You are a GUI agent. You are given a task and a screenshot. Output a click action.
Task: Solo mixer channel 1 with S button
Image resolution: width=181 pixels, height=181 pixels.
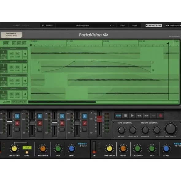coord(17,116)
